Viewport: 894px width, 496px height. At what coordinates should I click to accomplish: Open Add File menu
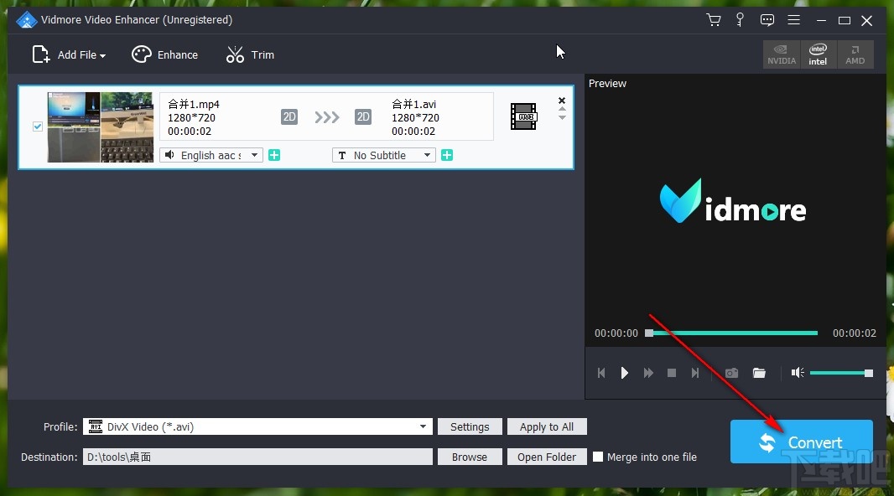pos(69,54)
